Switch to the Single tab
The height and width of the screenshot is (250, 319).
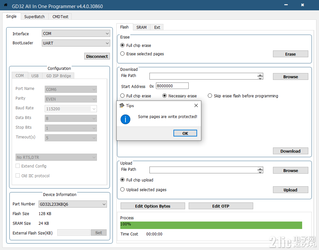(x=11, y=16)
